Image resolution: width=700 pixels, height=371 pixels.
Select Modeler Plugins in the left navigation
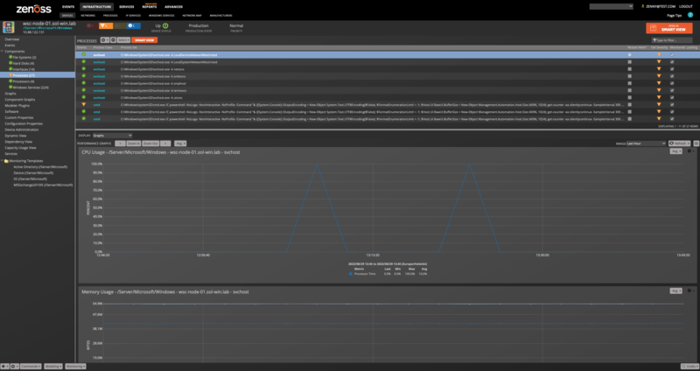(17, 105)
